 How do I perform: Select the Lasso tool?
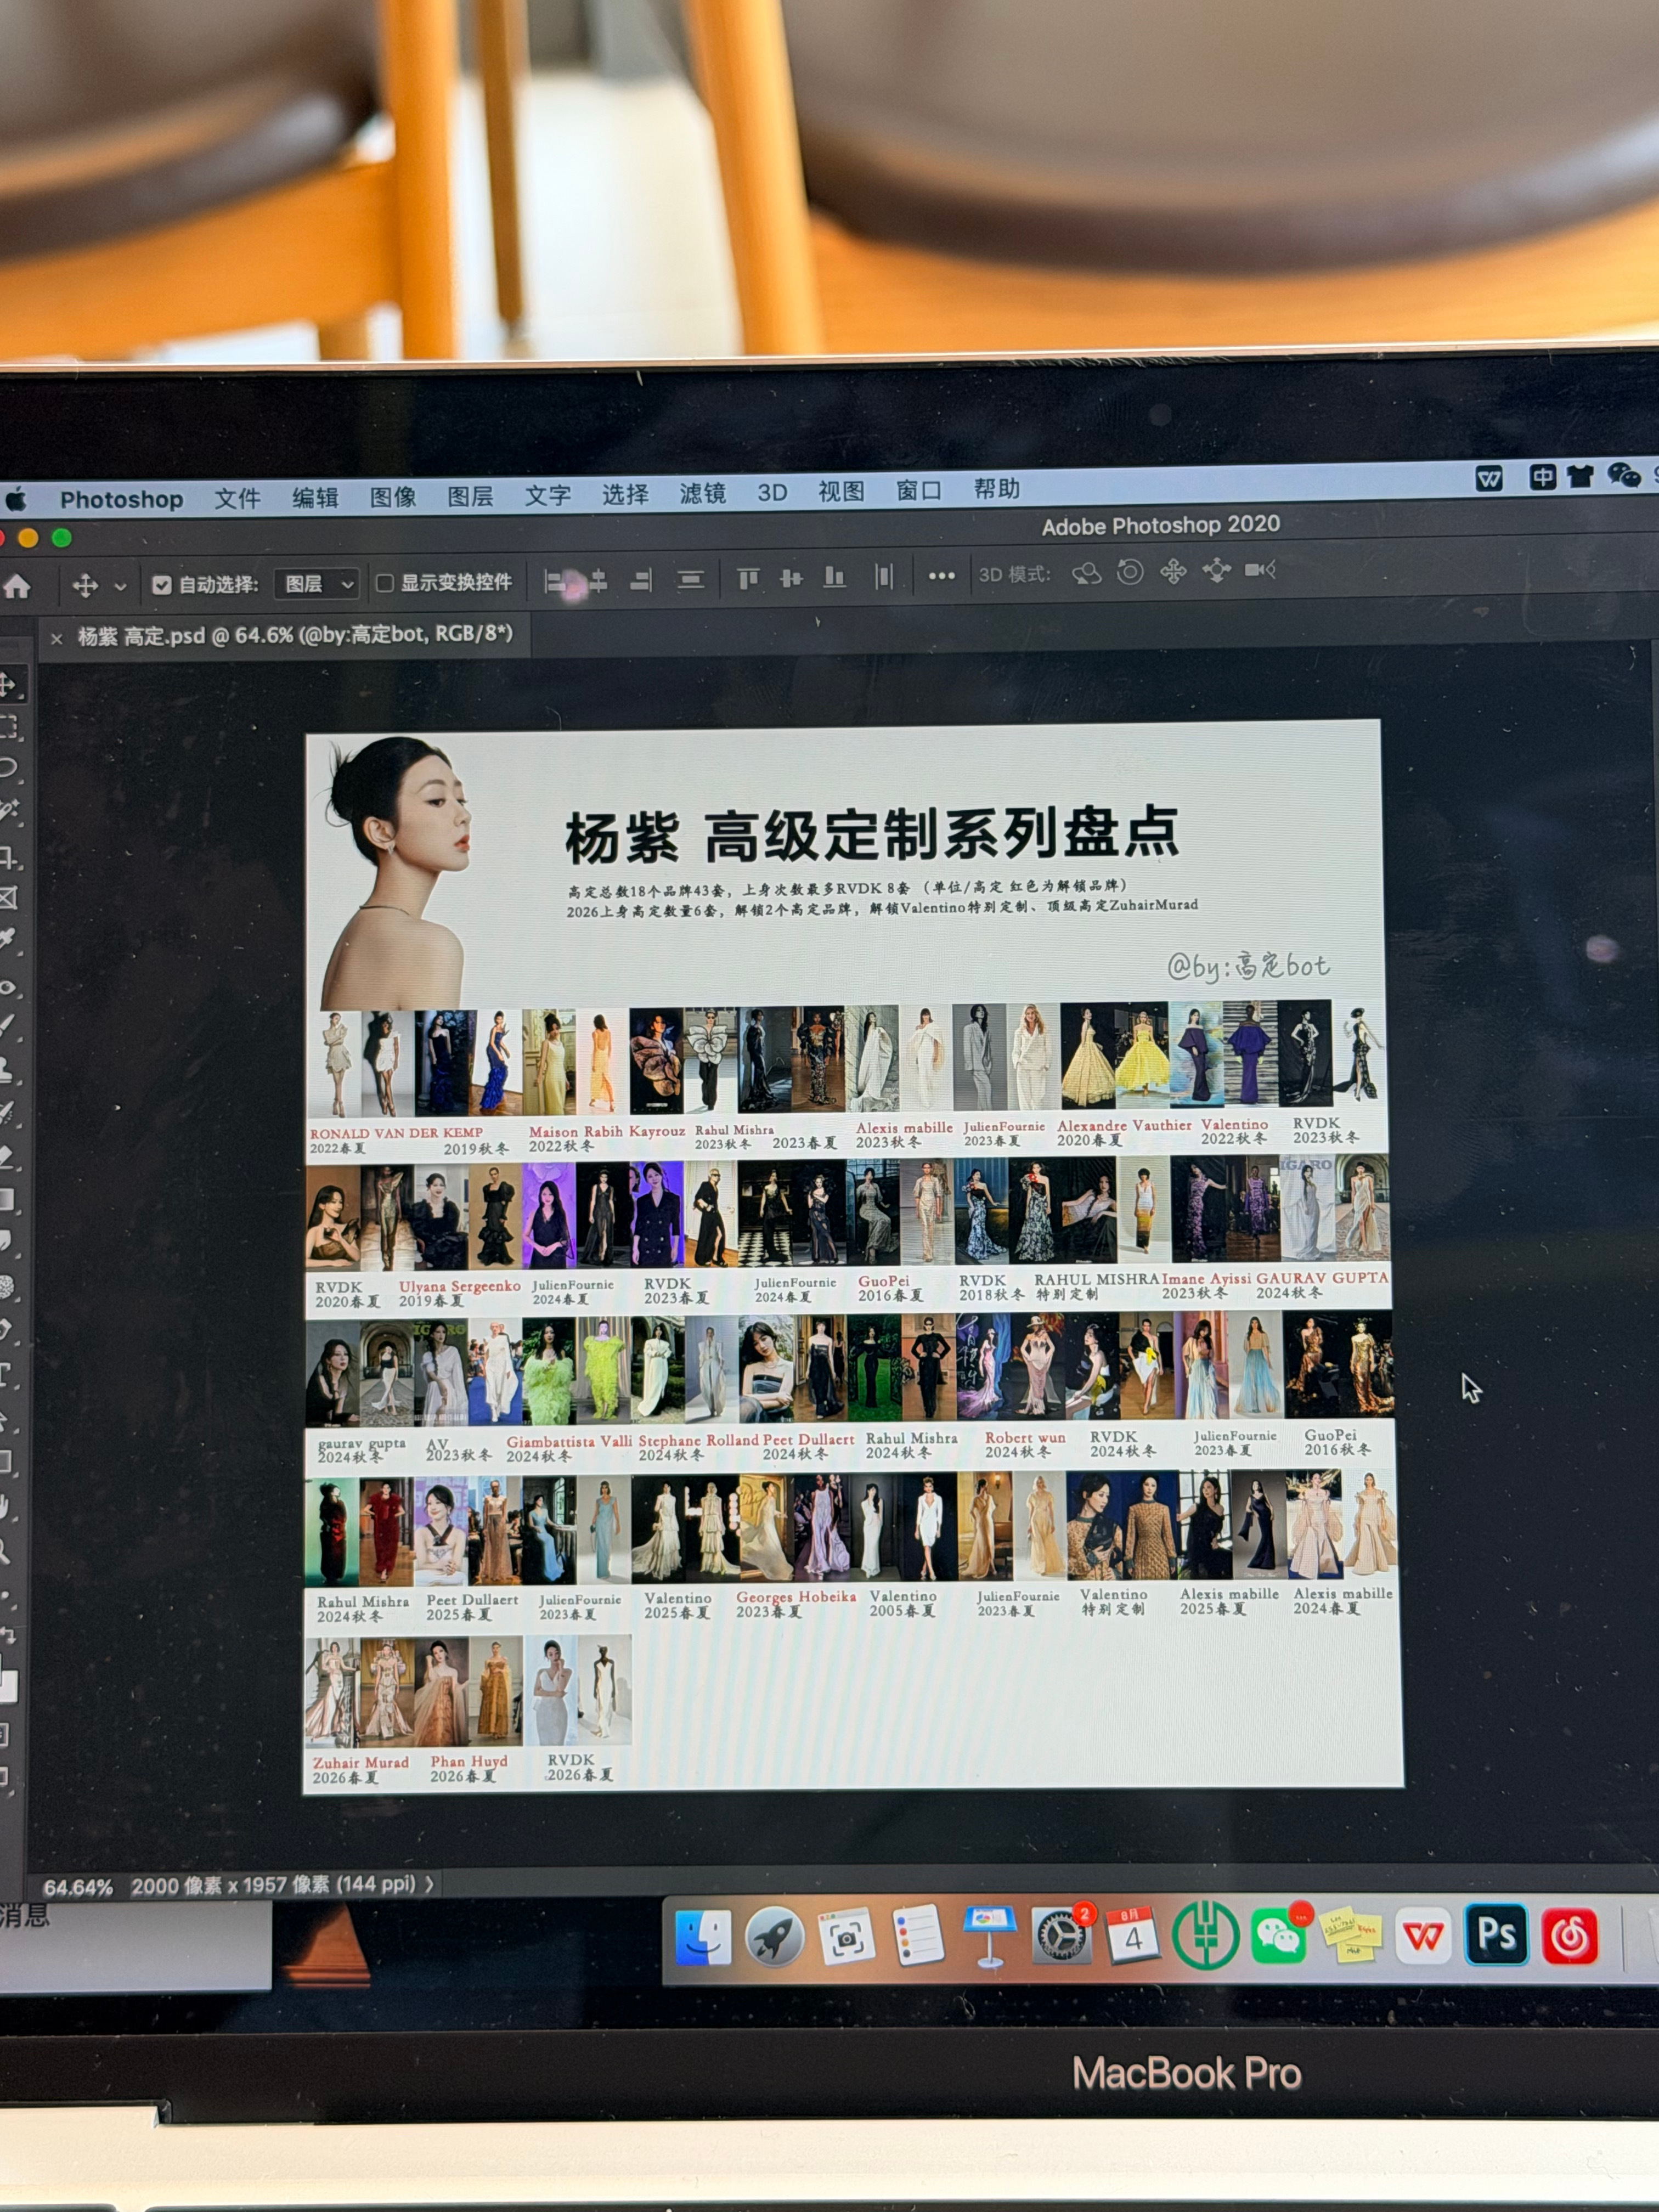click(8, 768)
